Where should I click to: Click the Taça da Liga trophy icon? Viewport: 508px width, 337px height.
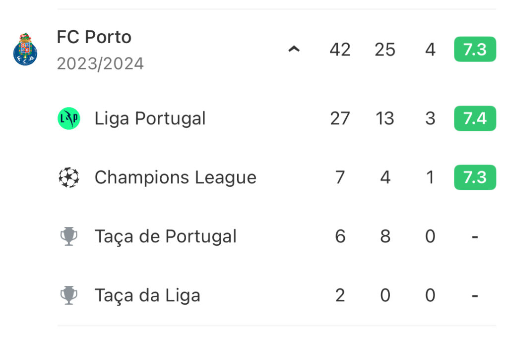(68, 295)
